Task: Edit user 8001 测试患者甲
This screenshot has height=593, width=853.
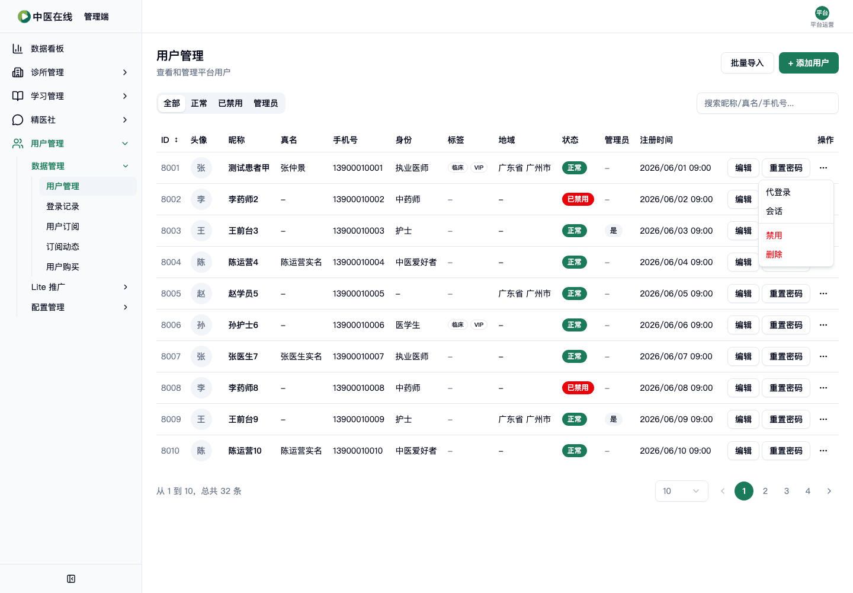Action: [x=743, y=168]
